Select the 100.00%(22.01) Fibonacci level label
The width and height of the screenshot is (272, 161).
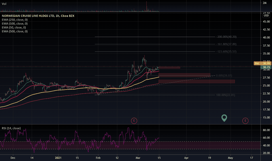pyautogui.click(x=226, y=95)
